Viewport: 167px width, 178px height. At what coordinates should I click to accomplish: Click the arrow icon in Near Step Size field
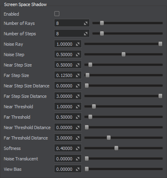tap(78, 65)
